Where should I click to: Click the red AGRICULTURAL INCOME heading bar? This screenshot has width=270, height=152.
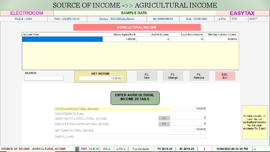(137, 27)
